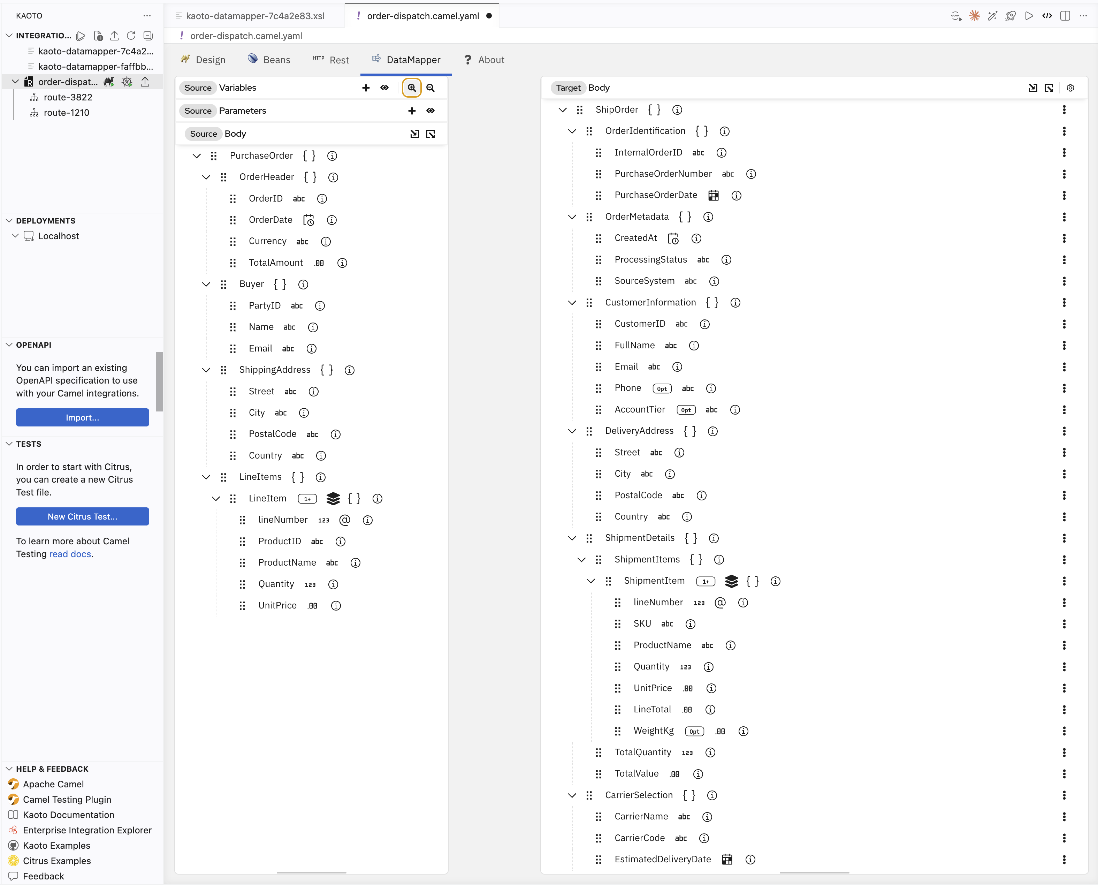Viewport: 1098px width, 885px height.
Task: Open Target Body settings gear
Action: [x=1070, y=88]
